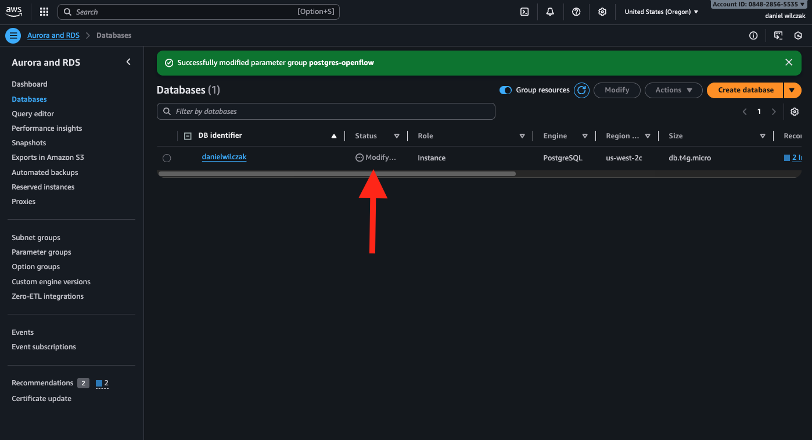Open the danielwilczak database link
Image resolution: width=812 pixels, height=440 pixels.
pos(224,157)
